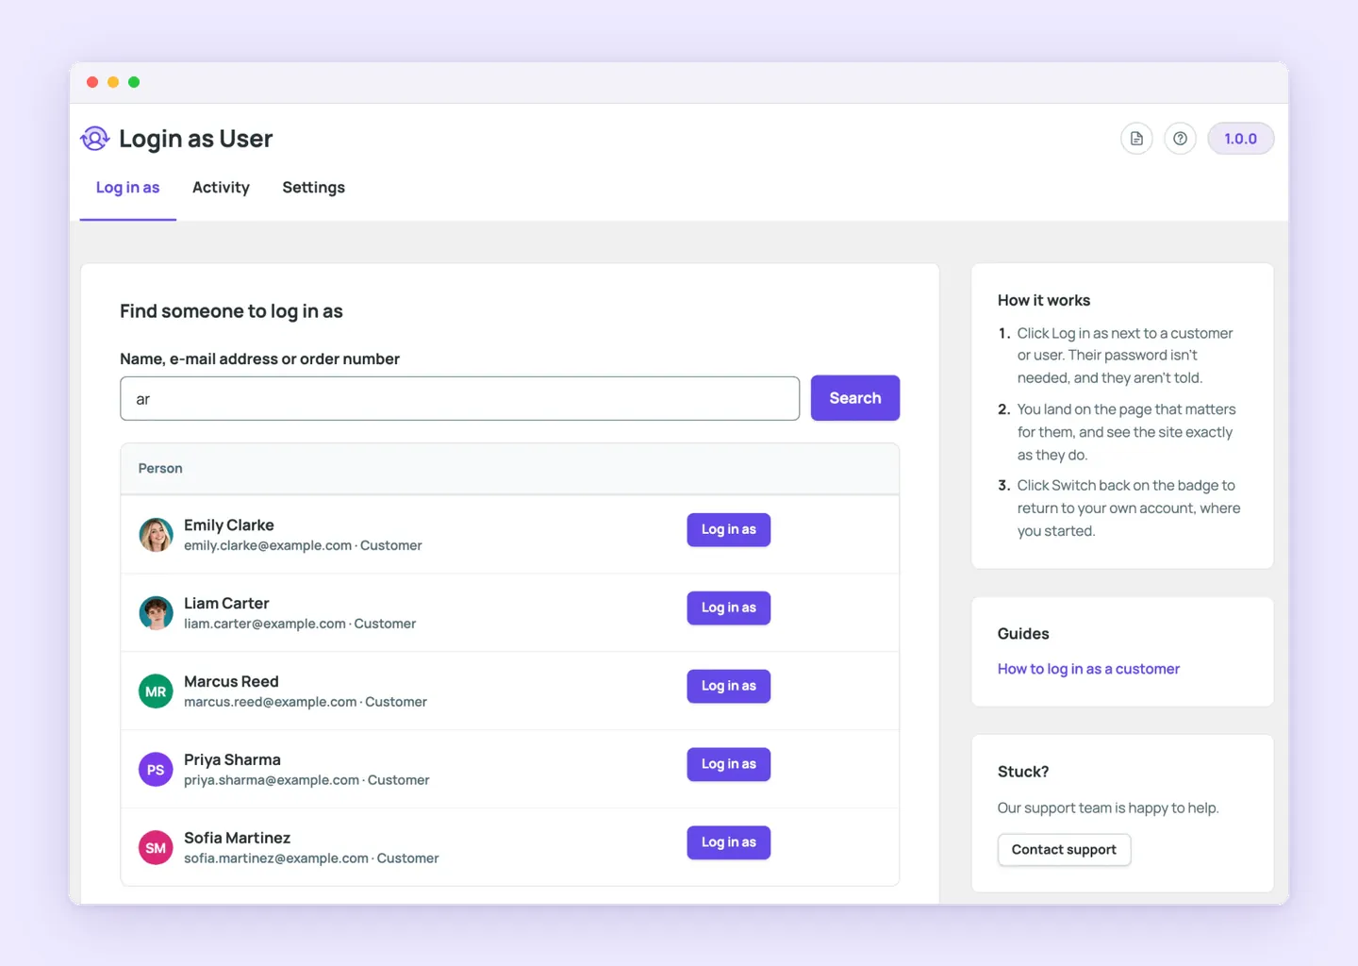Click liam.carter@example.com email text
1358x966 pixels.
pos(265,624)
